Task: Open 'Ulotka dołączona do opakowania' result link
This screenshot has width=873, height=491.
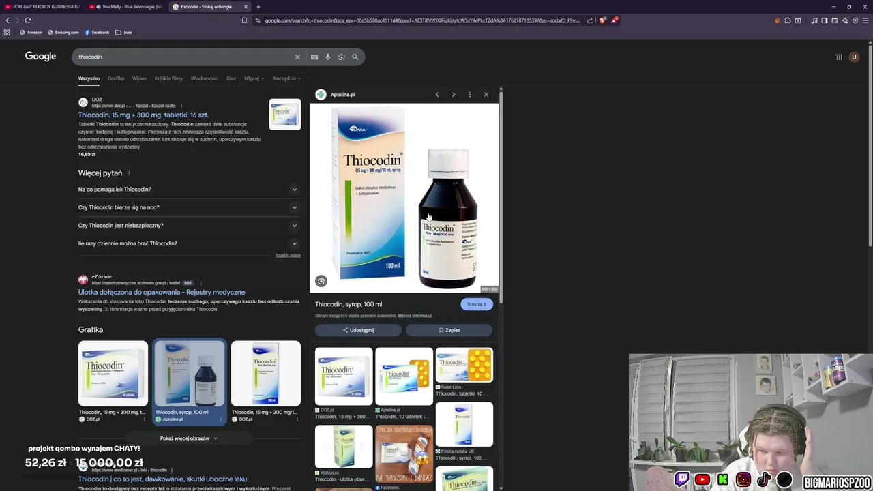Action: point(162,292)
